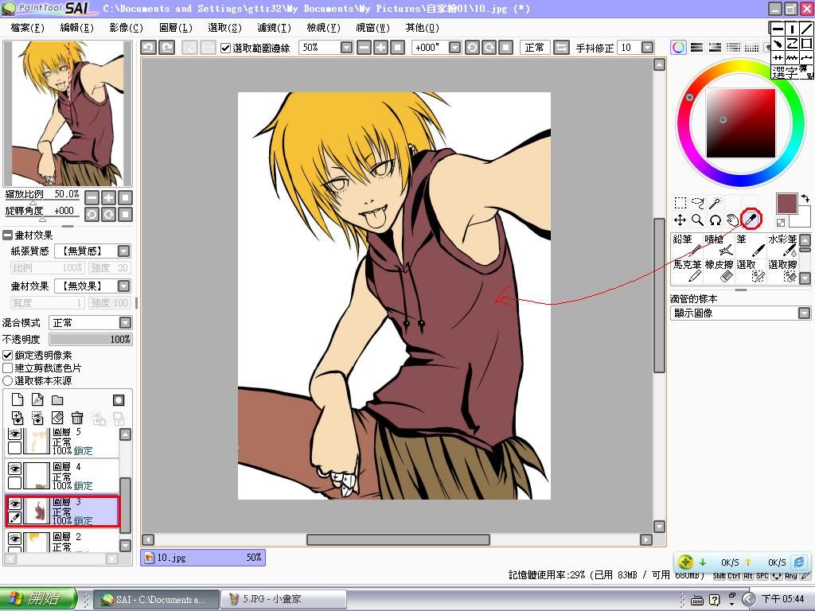Select the magic wand tool

(x=716, y=203)
